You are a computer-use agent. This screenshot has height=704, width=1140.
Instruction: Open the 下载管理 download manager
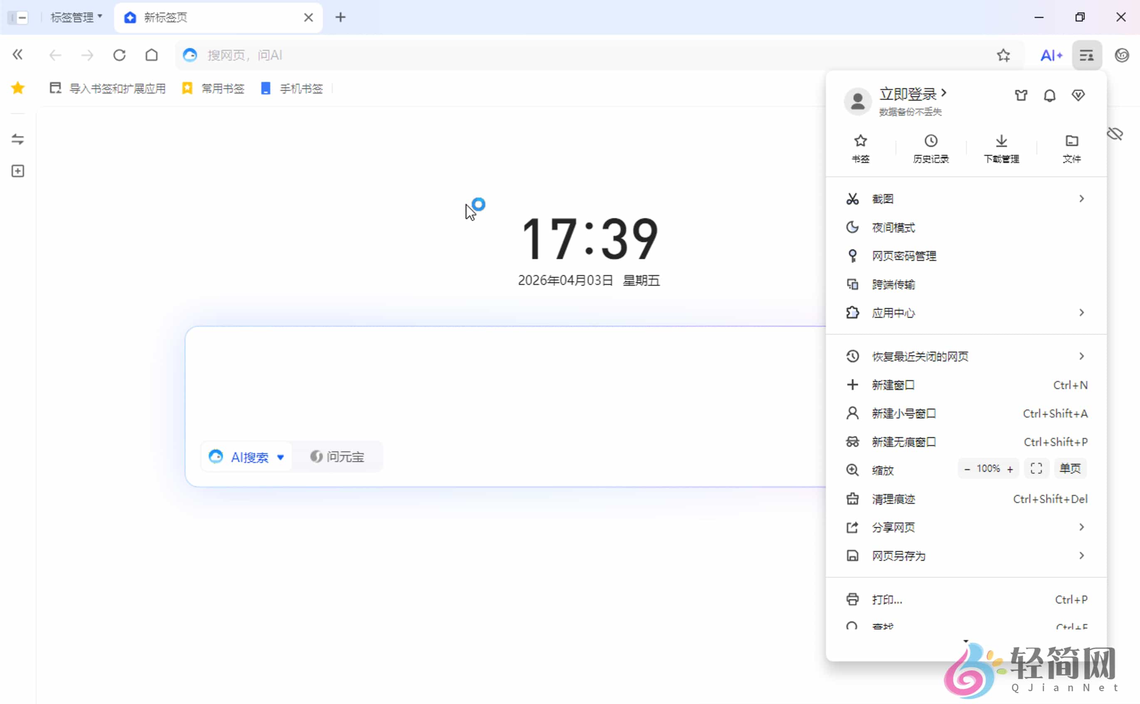pyautogui.click(x=1001, y=148)
